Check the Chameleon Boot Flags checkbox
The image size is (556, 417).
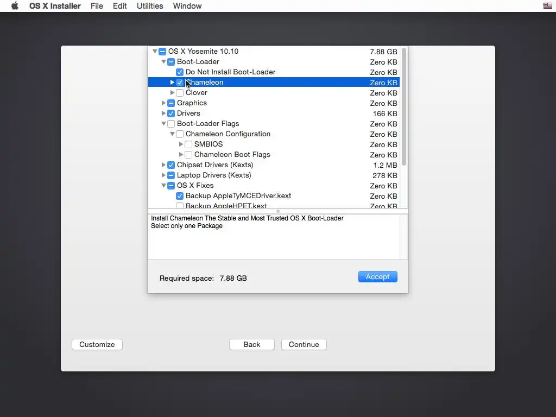click(x=188, y=155)
